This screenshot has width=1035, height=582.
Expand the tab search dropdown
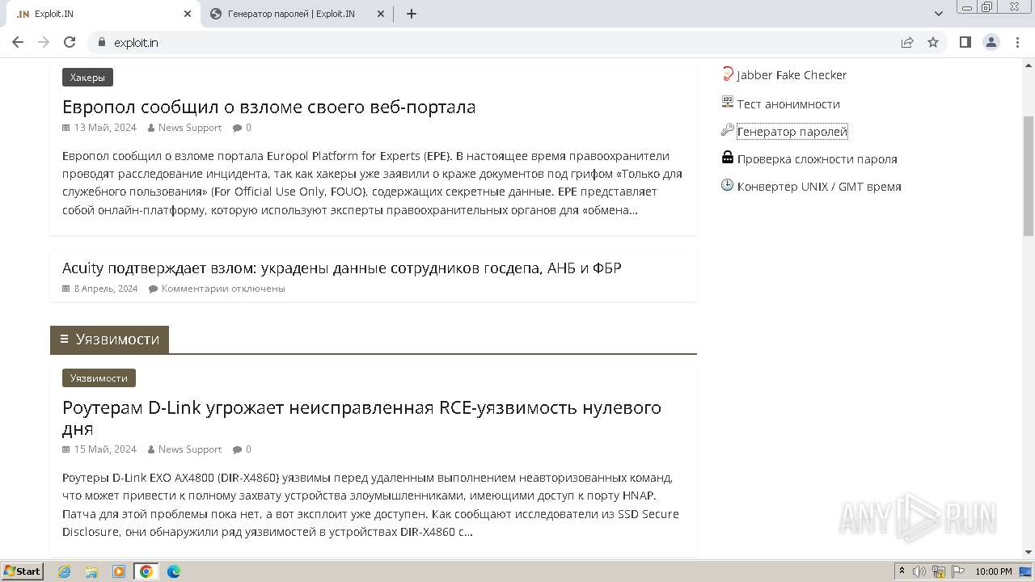click(x=939, y=14)
